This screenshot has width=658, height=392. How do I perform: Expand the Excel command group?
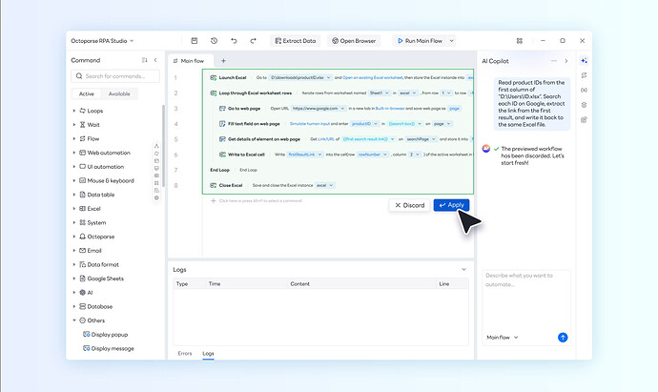(x=74, y=209)
